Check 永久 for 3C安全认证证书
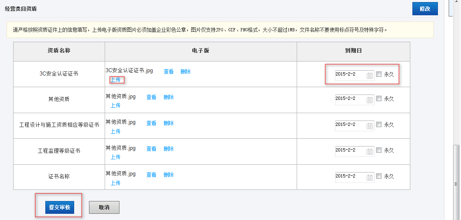This screenshot has width=461, height=220. coord(379,74)
